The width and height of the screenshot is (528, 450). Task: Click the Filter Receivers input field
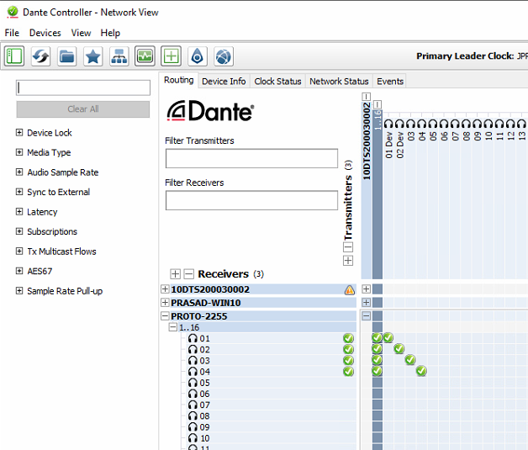point(251,200)
